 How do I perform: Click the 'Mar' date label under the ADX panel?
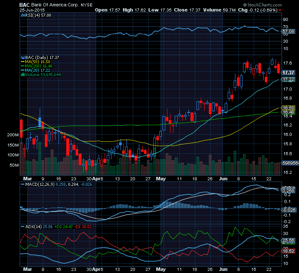point(27,270)
